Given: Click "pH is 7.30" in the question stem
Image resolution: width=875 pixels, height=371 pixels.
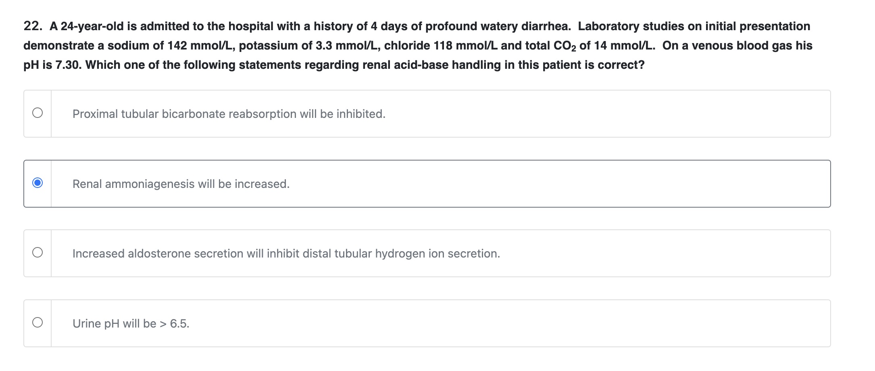Looking at the screenshot, I should click(x=52, y=65).
